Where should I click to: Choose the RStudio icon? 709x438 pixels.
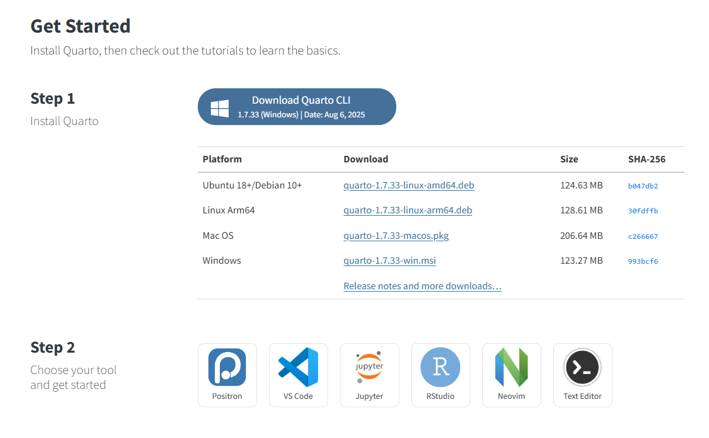[440, 367]
